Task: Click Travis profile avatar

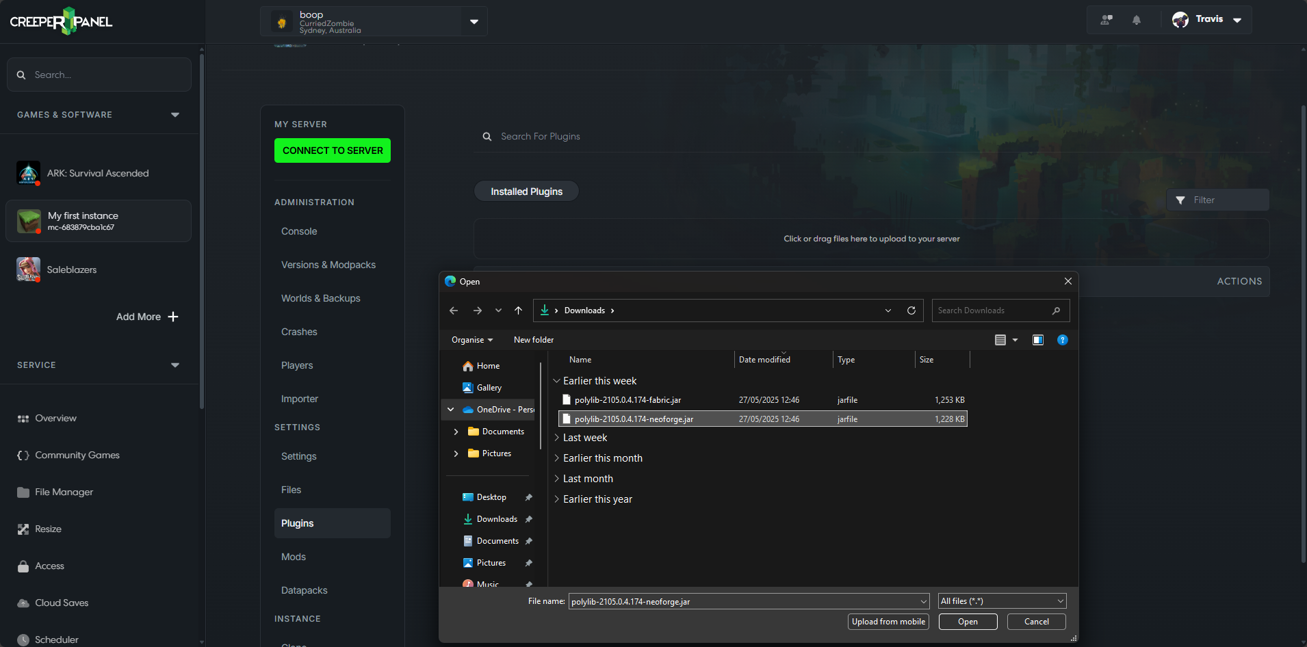Action: pos(1180,20)
